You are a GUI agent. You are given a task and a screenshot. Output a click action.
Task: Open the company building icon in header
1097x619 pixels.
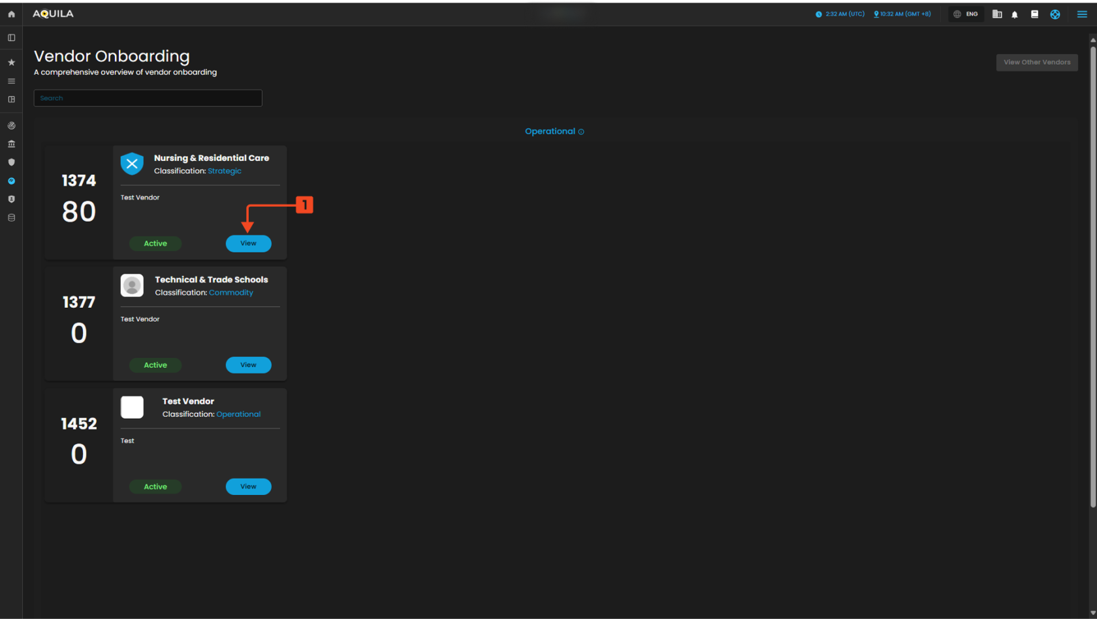point(997,14)
